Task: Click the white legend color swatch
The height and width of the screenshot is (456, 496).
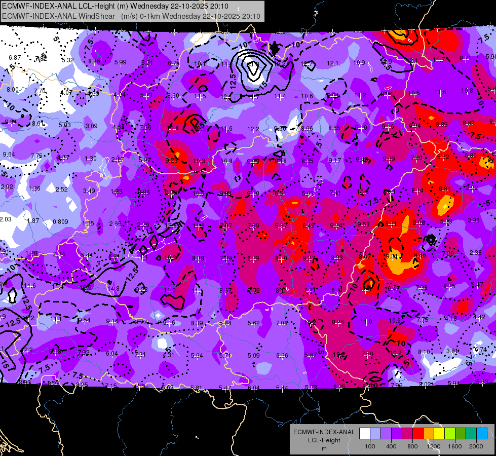Action: pyautogui.click(x=365, y=434)
